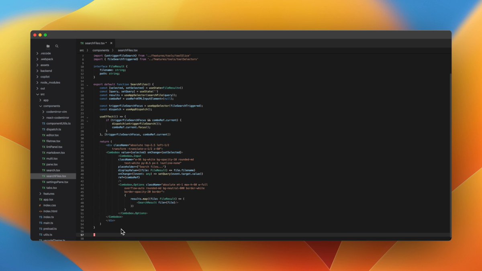Select searchFiles.tsx in the file tree
Image resolution: width=482 pixels, height=271 pixels.
pos(53,176)
